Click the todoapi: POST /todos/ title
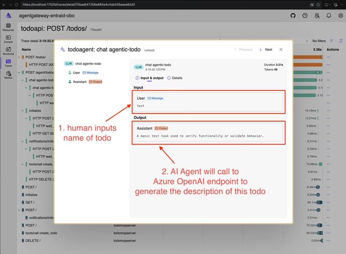 tap(54, 29)
